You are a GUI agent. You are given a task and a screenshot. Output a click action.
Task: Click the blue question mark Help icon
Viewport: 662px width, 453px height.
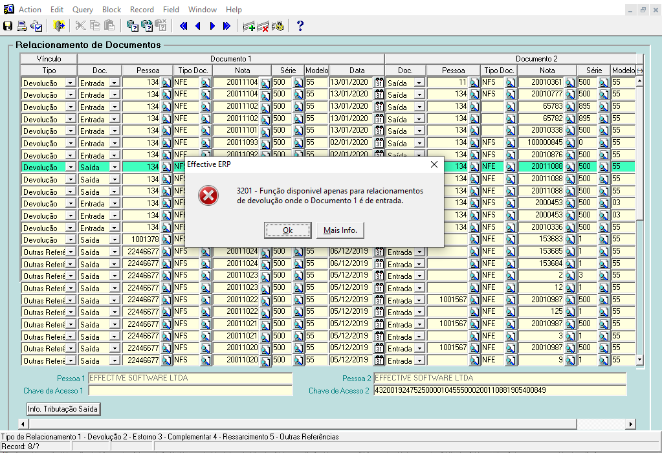(300, 26)
